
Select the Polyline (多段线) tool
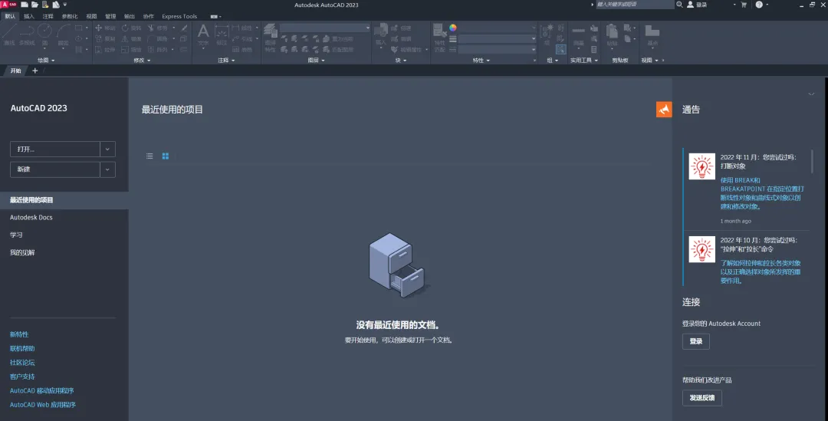(x=27, y=35)
